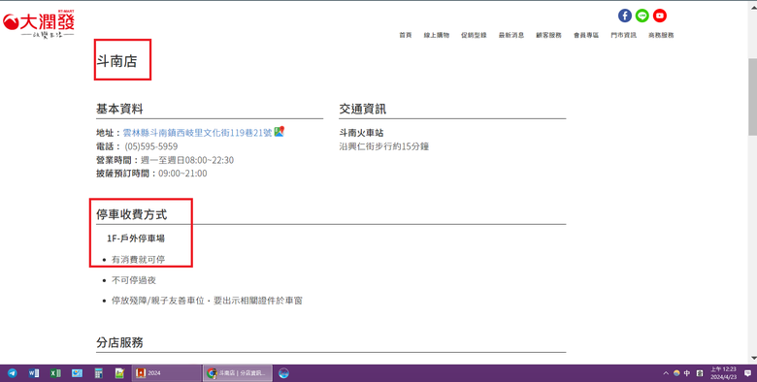Click the 斗南店 page title
The image size is (757, 382).
coord(116,61)
